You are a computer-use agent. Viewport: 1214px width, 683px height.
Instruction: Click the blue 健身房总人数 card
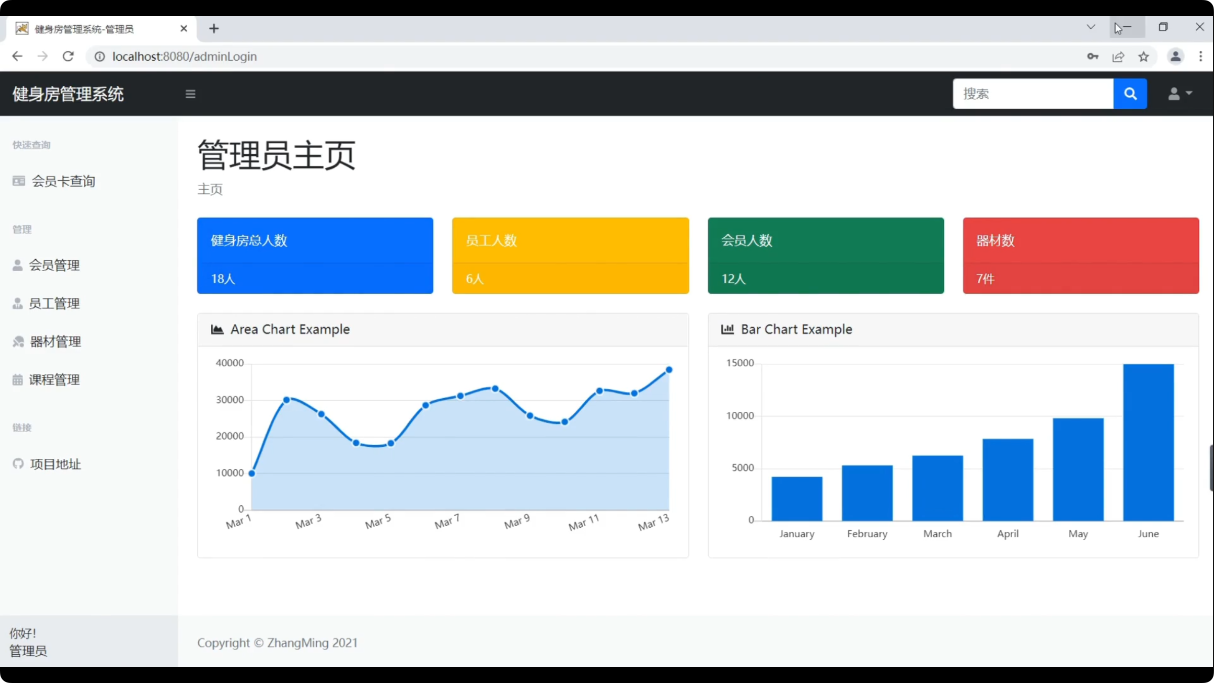pyautogui.click(x=315, y=255)
